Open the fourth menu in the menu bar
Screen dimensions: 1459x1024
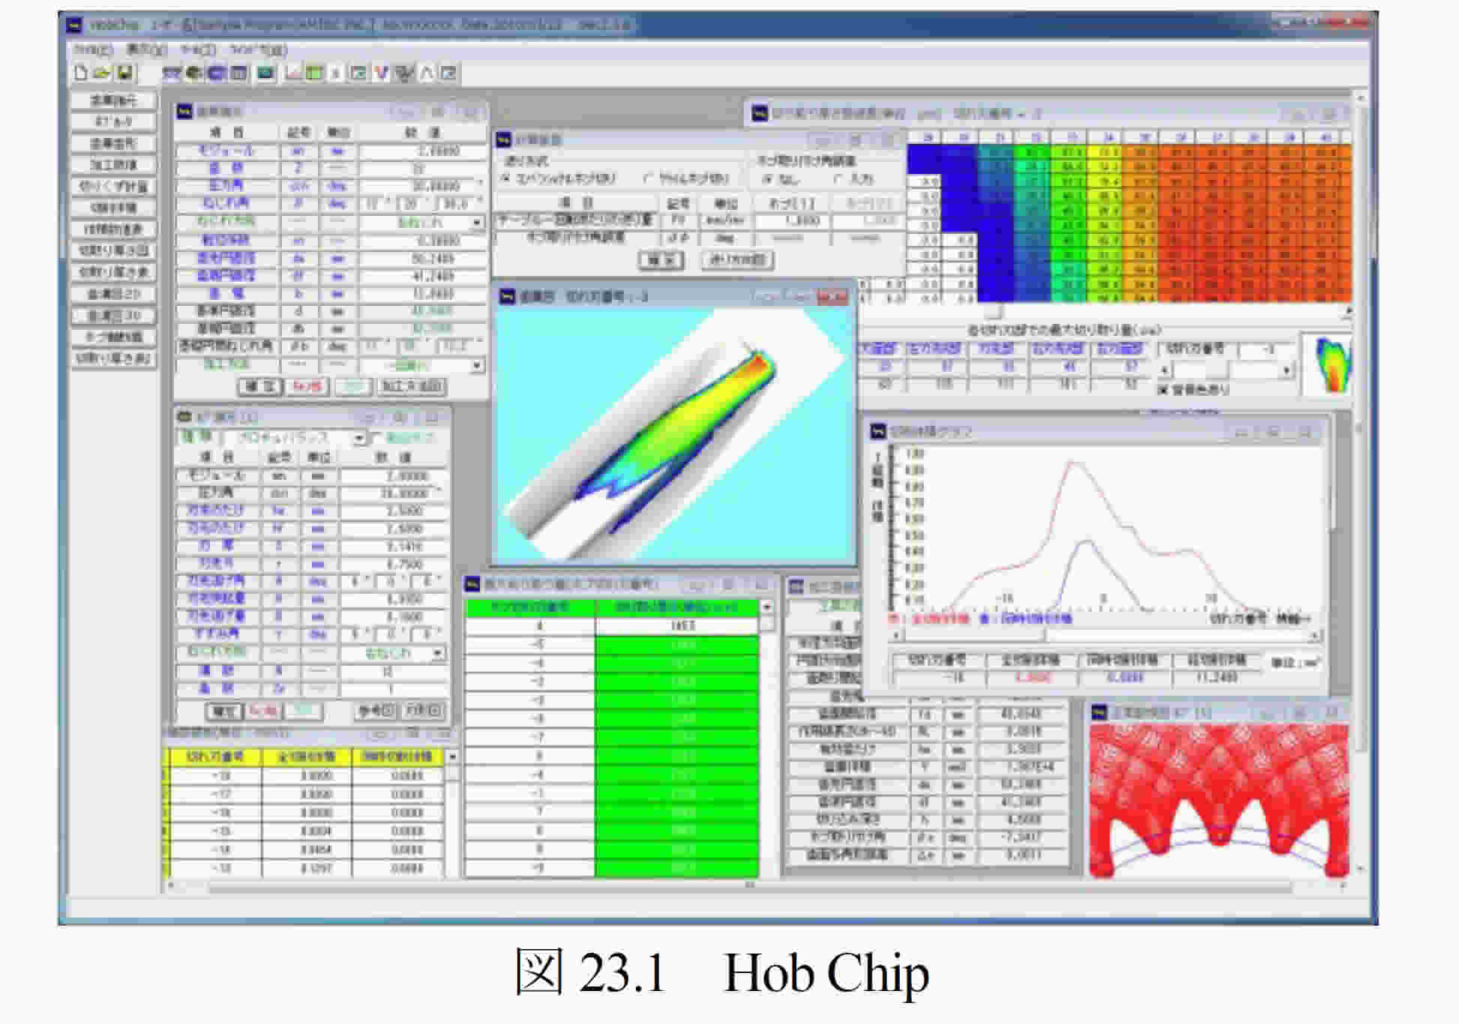258,50
